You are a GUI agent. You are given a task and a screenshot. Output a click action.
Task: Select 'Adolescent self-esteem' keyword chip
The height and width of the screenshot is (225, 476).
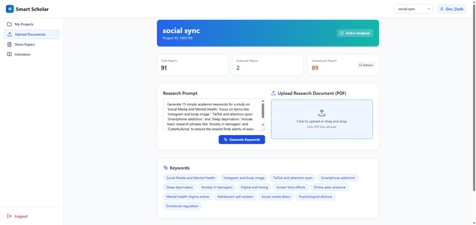(x=235, y=197)
